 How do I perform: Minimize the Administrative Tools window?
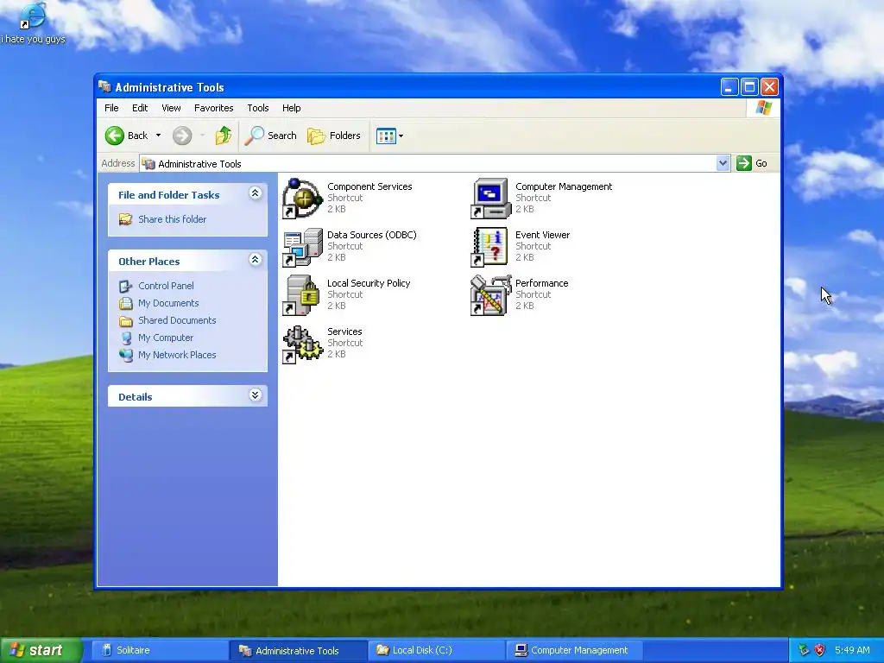point(729,87)
